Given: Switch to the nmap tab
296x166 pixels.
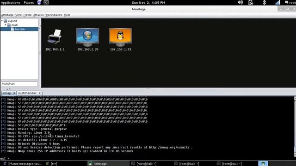Looking at the screenshot, I should pyautogui.click(x=7, y=93).
